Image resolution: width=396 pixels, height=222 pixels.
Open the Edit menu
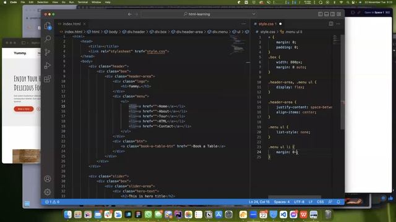coord(31,2)
